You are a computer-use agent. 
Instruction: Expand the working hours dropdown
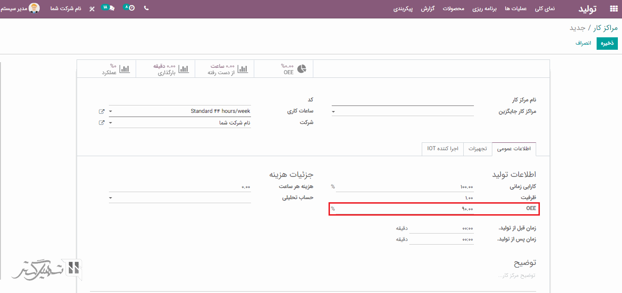coord(111,111)
